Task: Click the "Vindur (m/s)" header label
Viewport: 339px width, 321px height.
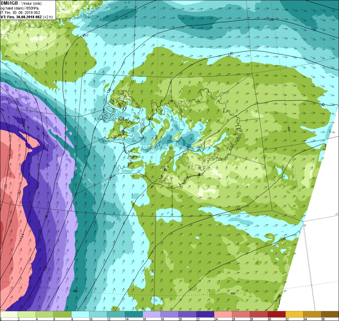Action: tap(32, 3)
